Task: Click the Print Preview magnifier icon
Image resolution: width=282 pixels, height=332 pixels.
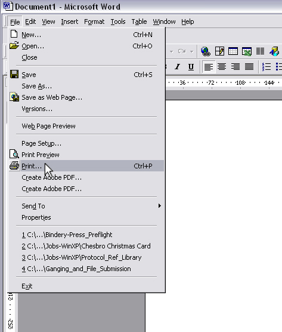Action: pyautogui.click(x=14, y=154)
